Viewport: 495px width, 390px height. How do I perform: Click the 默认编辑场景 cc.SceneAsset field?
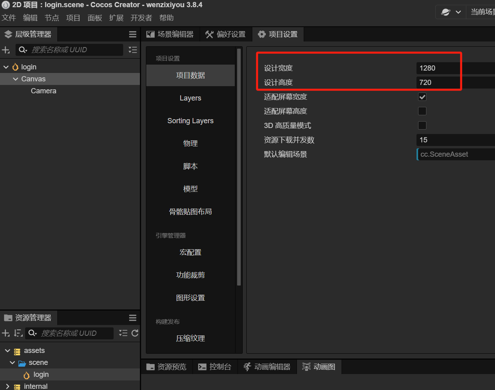coord(456,154)
